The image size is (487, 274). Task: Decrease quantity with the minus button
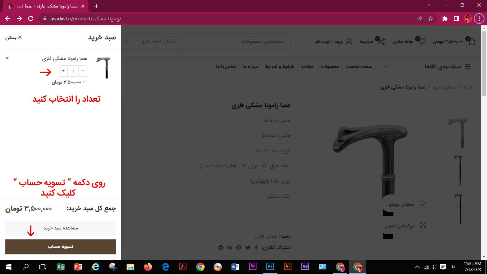click(83, 71)
